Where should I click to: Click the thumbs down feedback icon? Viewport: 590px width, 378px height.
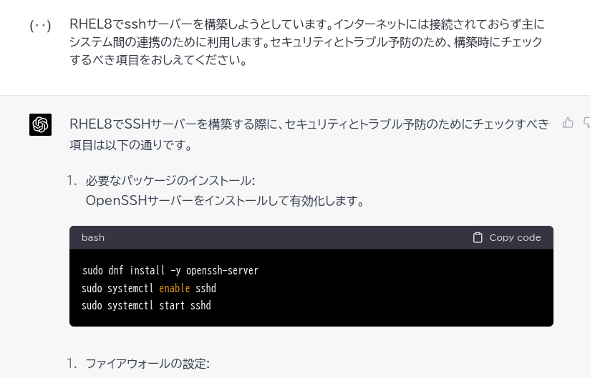coord(586,123)
